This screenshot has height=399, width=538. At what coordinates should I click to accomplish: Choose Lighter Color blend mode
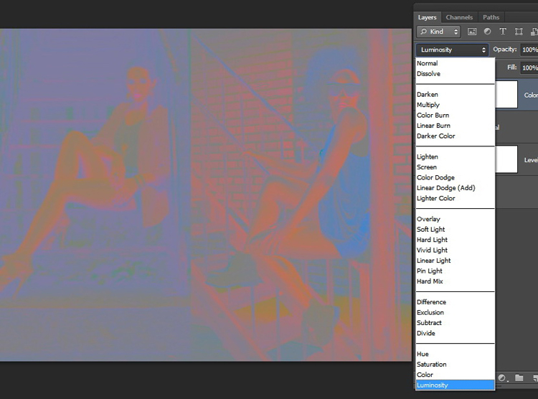(x=455, y=198)
